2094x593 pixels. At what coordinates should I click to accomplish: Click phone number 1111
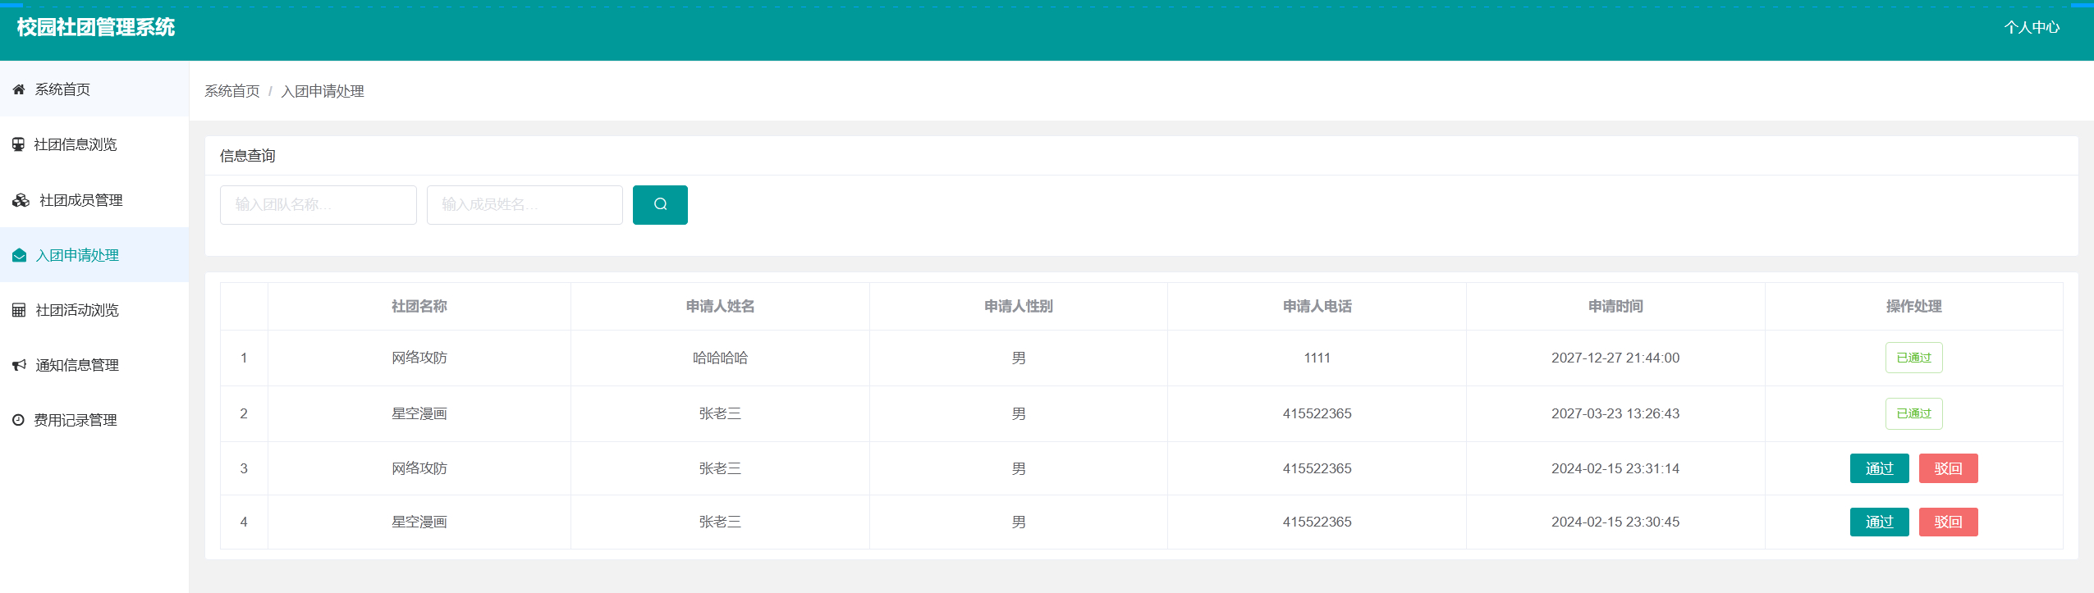click(1317, 358)
